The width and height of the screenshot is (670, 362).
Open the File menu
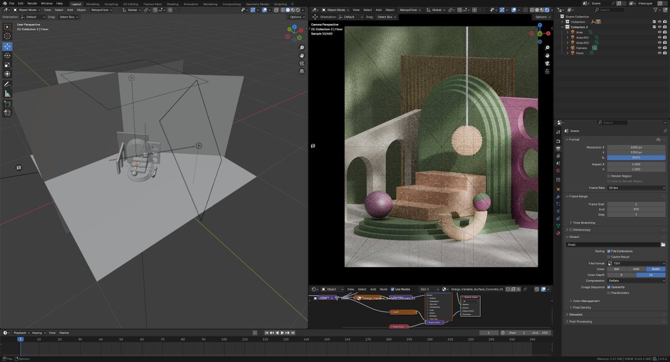coord(12,3)
